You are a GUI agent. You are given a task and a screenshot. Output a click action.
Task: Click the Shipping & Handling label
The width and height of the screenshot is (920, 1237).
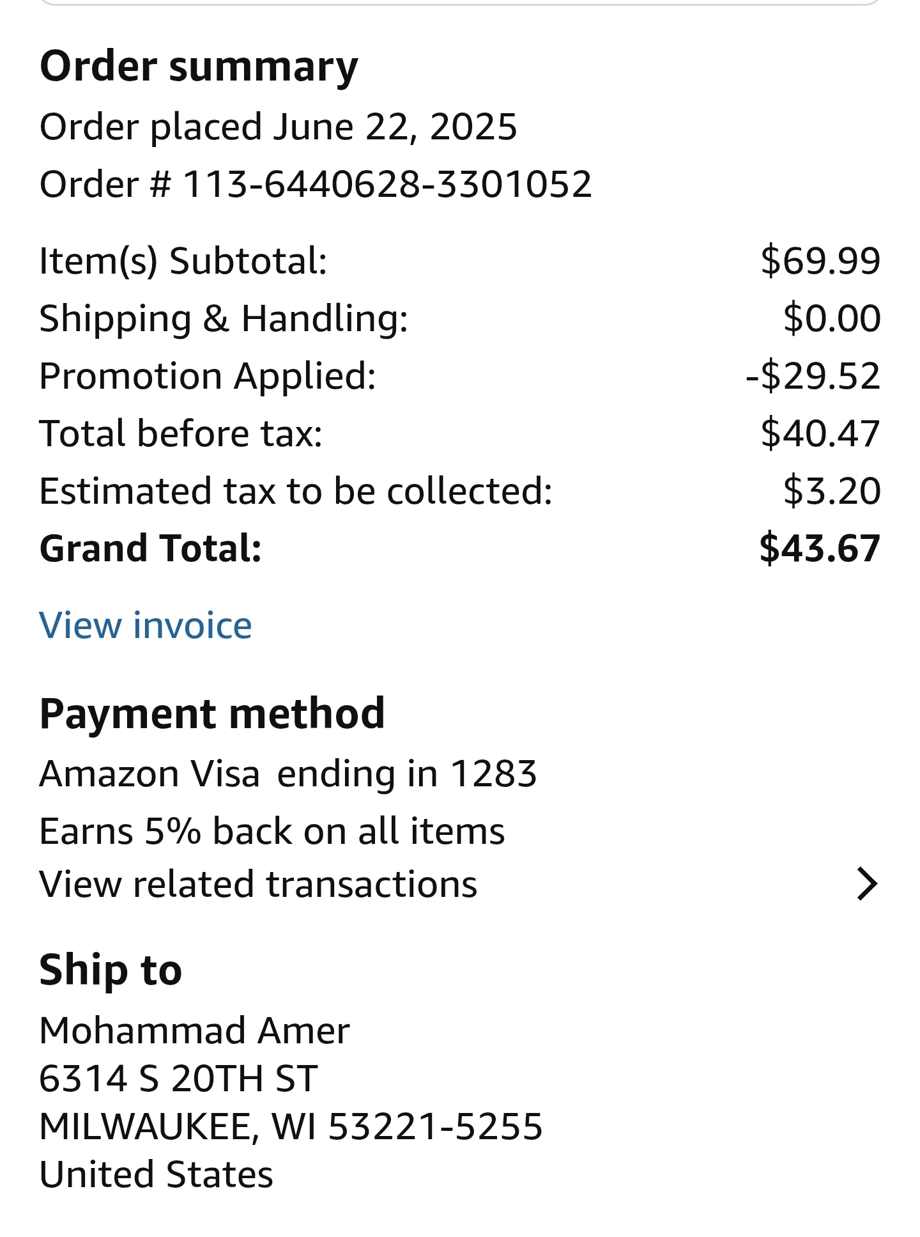click(x=224, y=318)
